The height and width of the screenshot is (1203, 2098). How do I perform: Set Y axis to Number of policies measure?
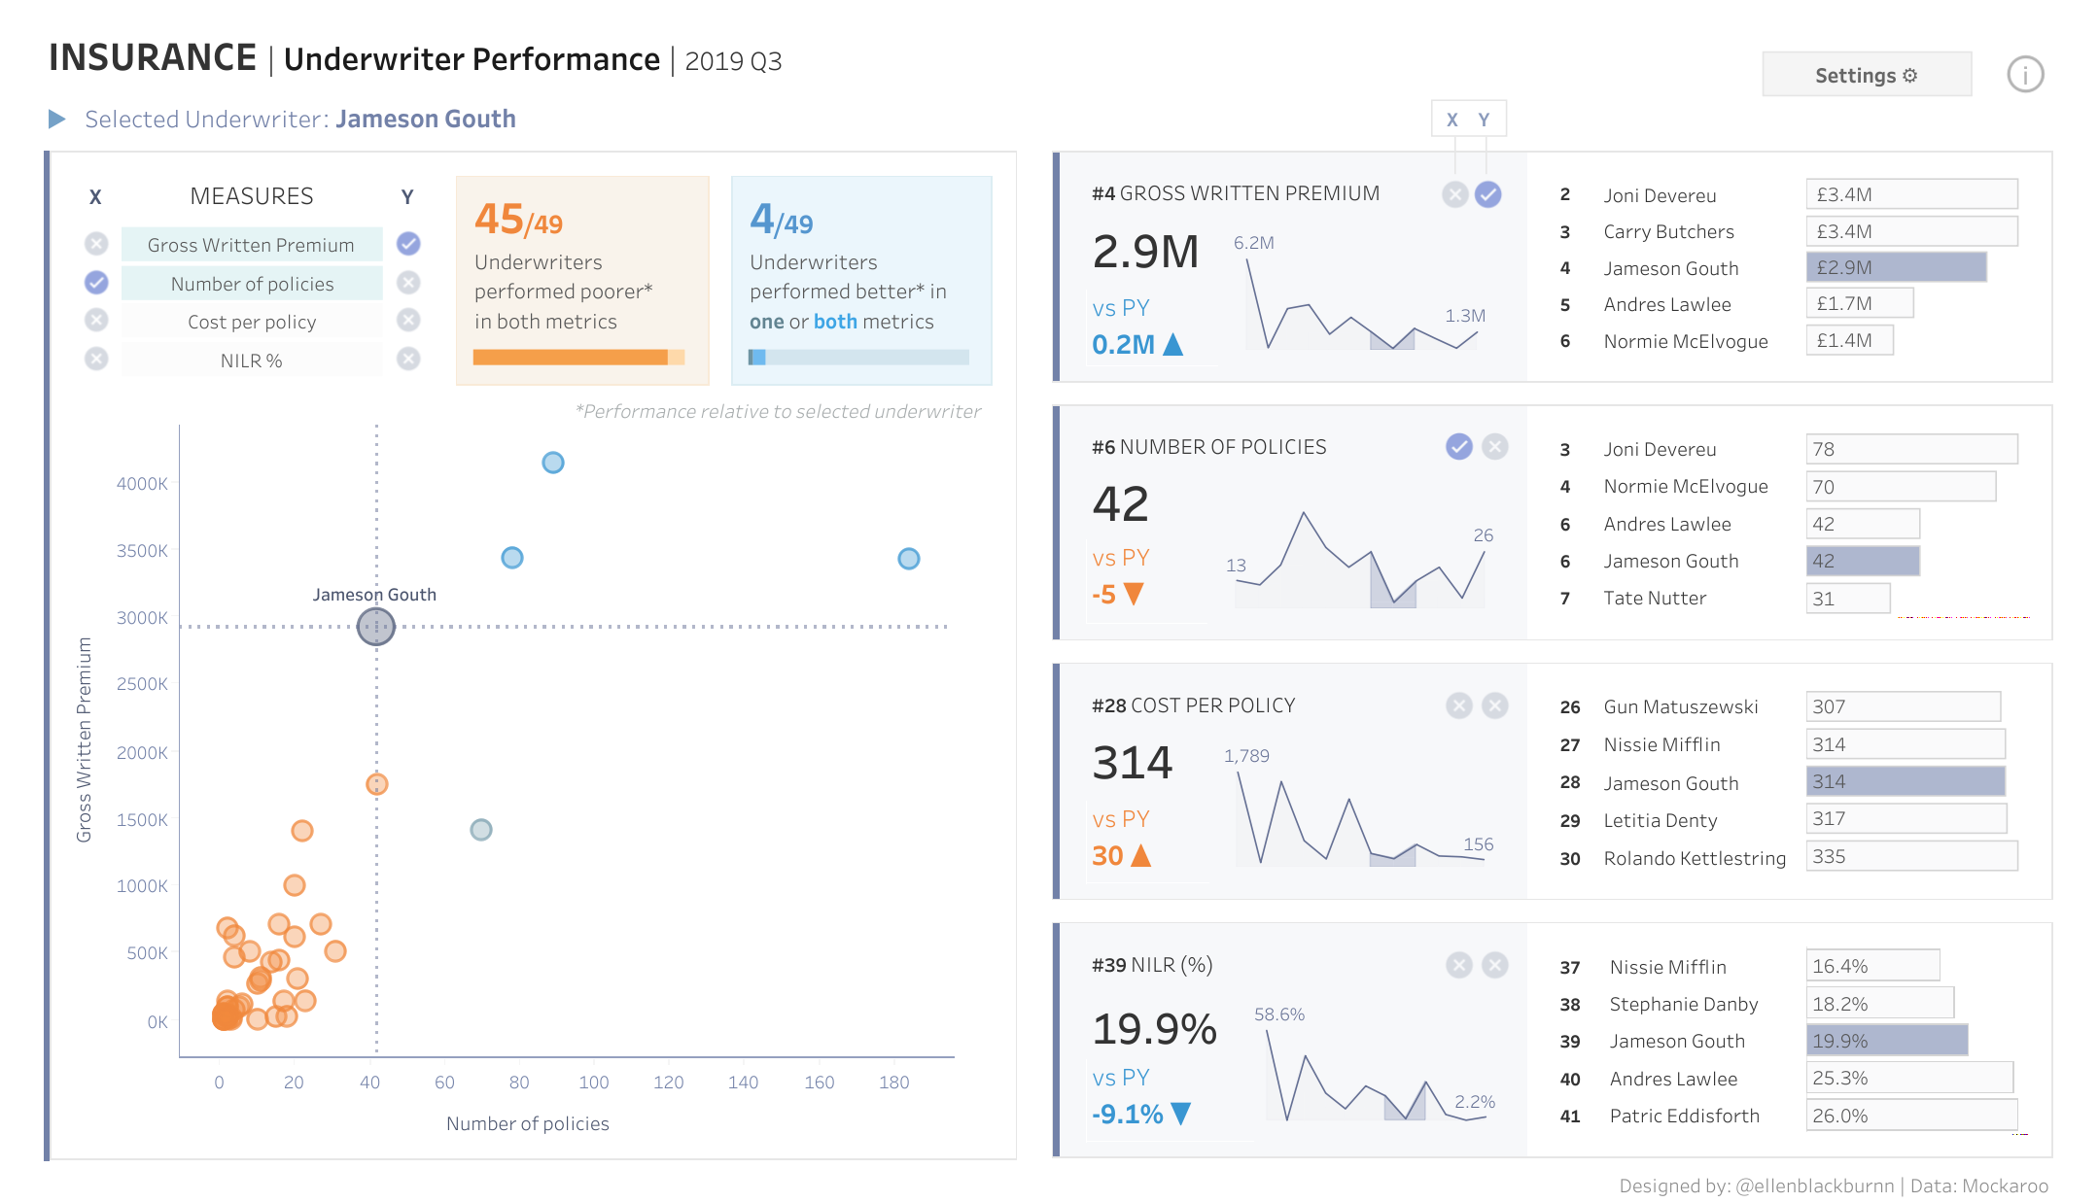point(408,283)
